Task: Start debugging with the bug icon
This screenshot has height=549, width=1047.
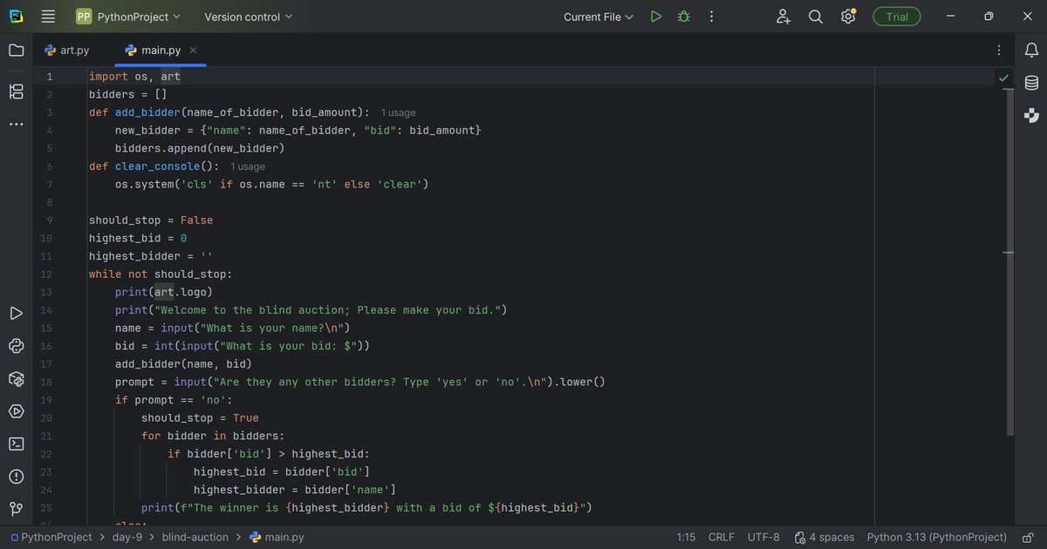Action: tap(683, 16)
